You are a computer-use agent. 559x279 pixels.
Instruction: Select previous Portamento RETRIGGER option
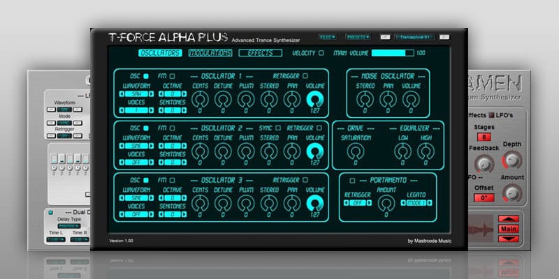coord(346,203)
